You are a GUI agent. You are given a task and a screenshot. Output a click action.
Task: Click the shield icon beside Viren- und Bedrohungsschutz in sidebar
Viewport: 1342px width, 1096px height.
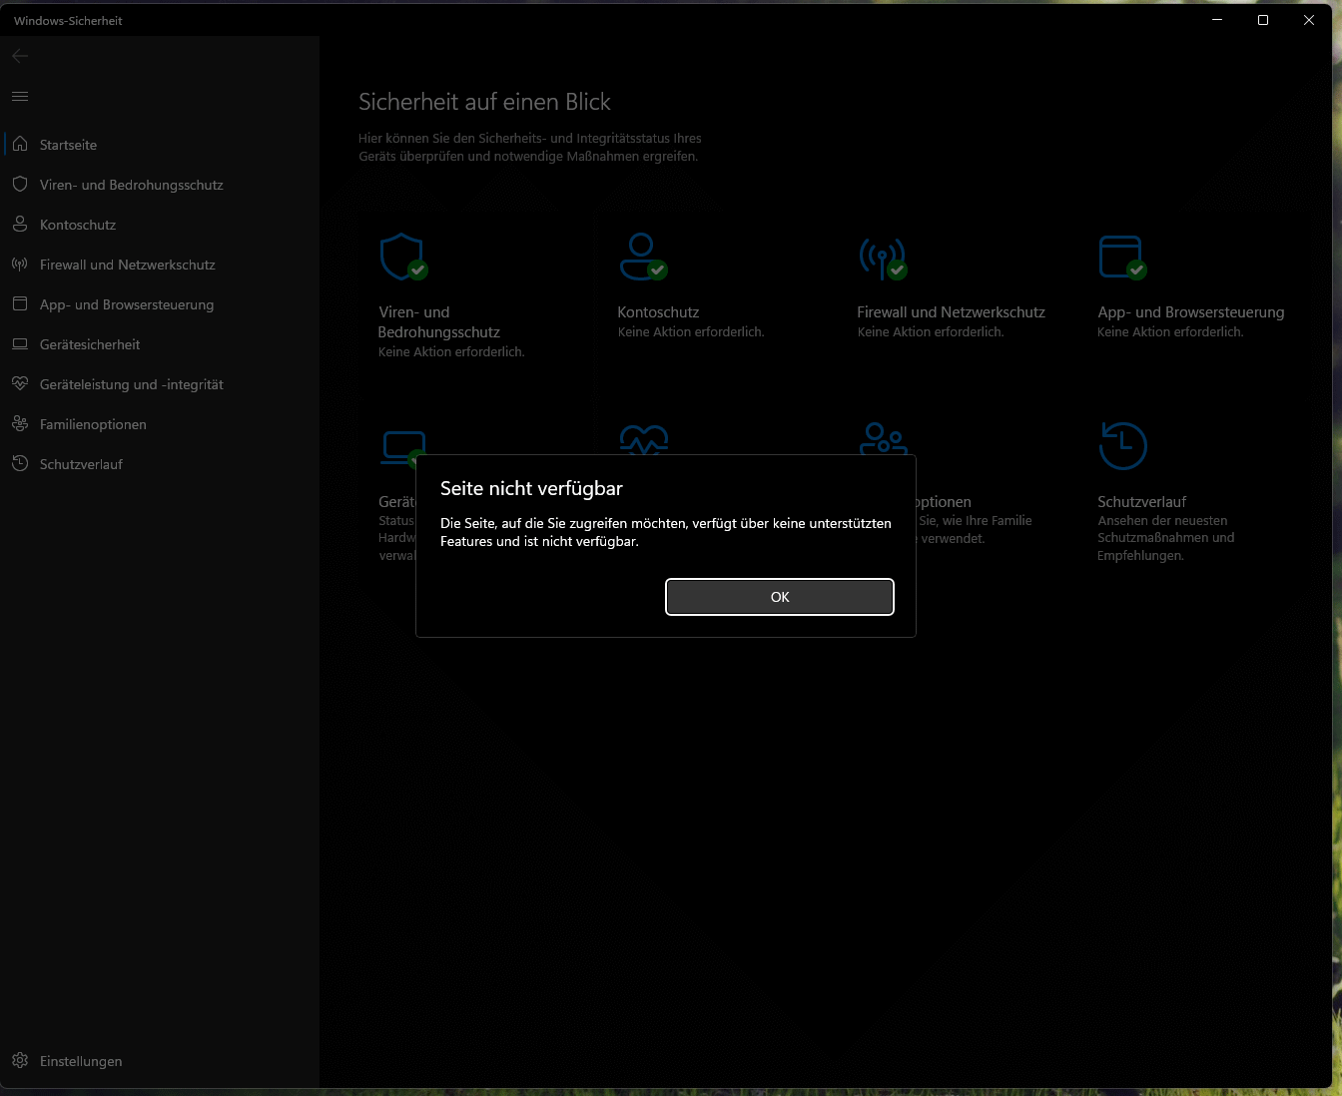click(x=20, y=185)
